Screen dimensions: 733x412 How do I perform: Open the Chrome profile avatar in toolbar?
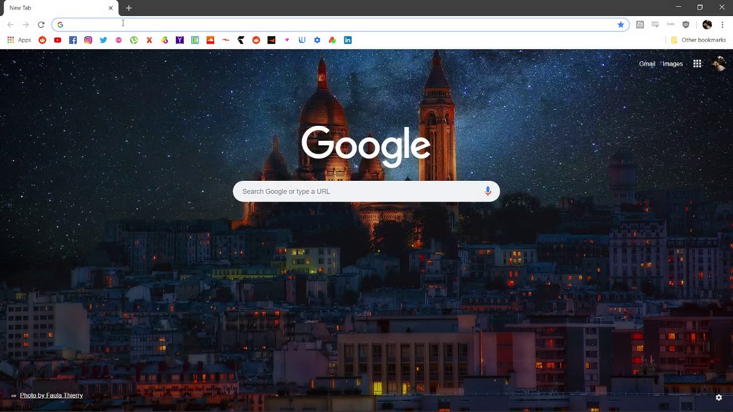pos(707,25)
